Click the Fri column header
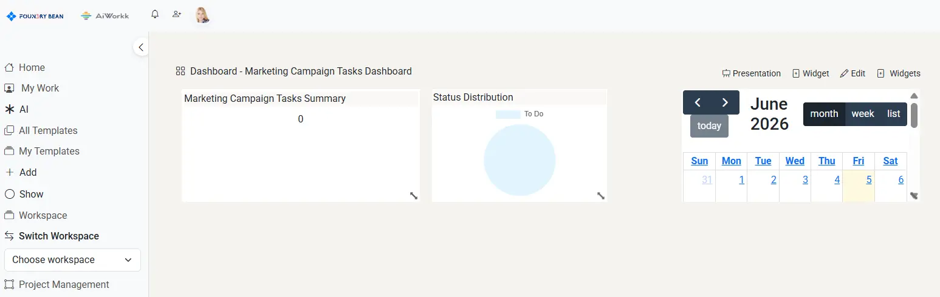 tap(859, 161)
